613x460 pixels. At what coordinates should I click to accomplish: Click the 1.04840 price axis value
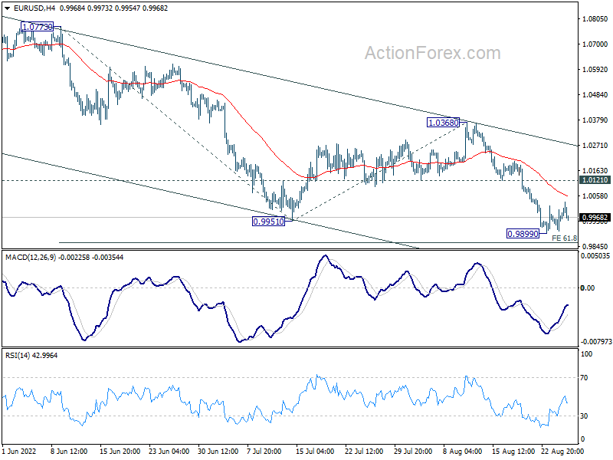tap(595, 94)
